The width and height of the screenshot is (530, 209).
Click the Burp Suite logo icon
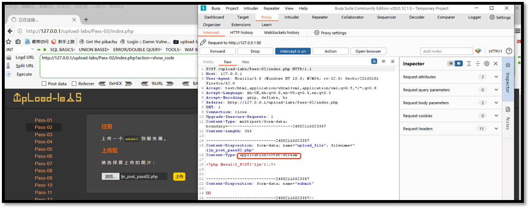pyautogui.click(x=204, y=8)
